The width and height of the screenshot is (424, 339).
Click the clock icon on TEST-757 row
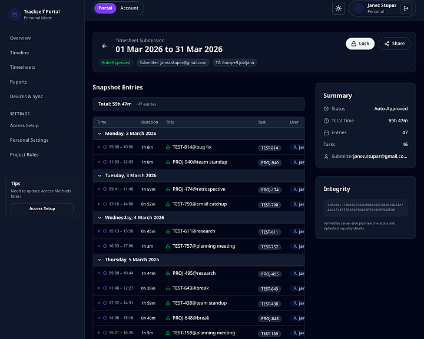(x=105, y=246)
